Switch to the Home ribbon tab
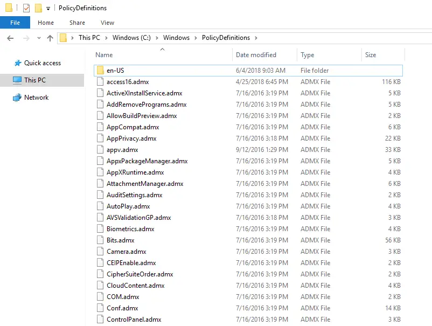The height and width of the screenshot is (326, 432). (x=46, y=23)
